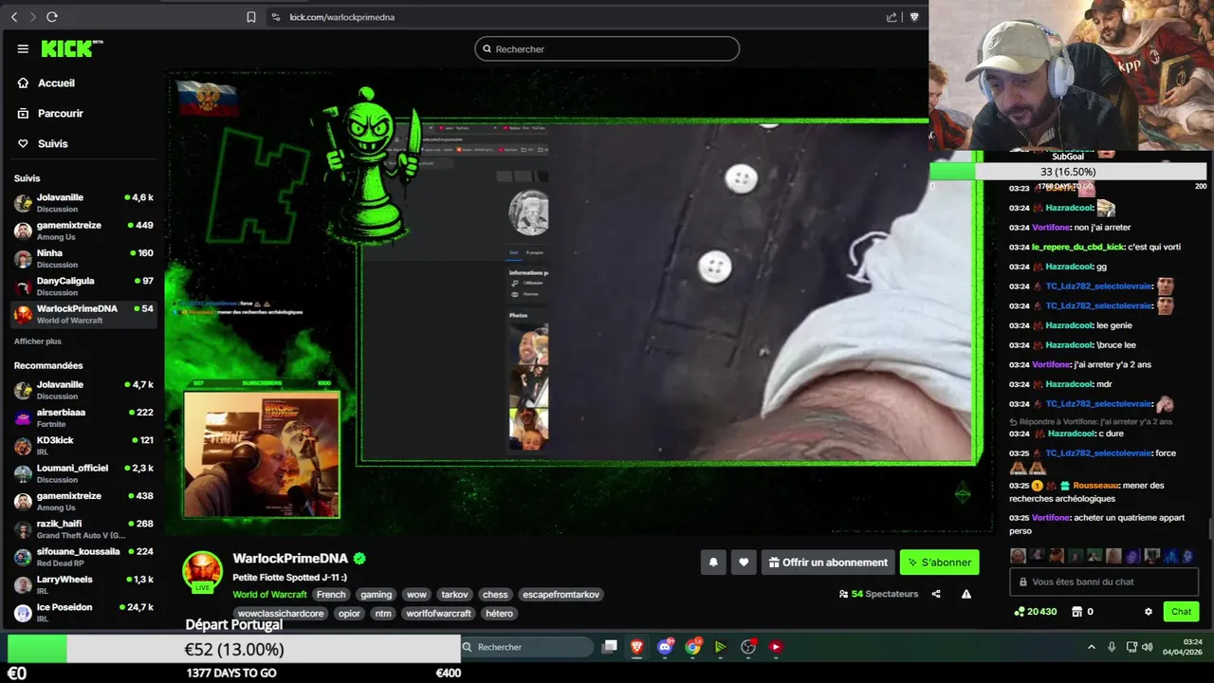Viewport: 1214px width, 683px height.
Task: Go back in the browser
Action: tap(14, 17)
